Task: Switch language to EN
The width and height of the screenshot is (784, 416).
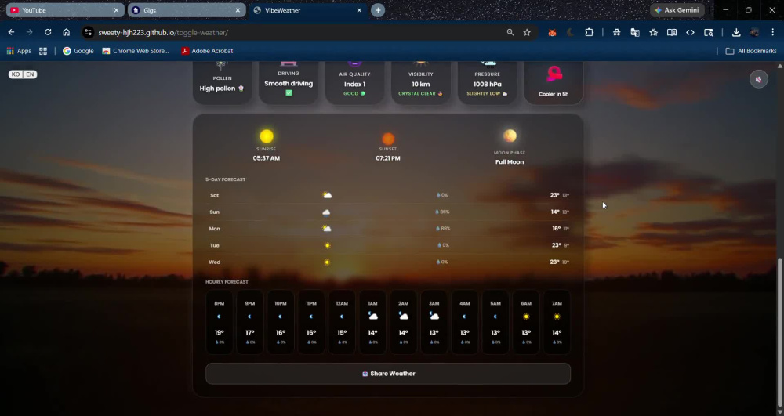Action: 30,74
